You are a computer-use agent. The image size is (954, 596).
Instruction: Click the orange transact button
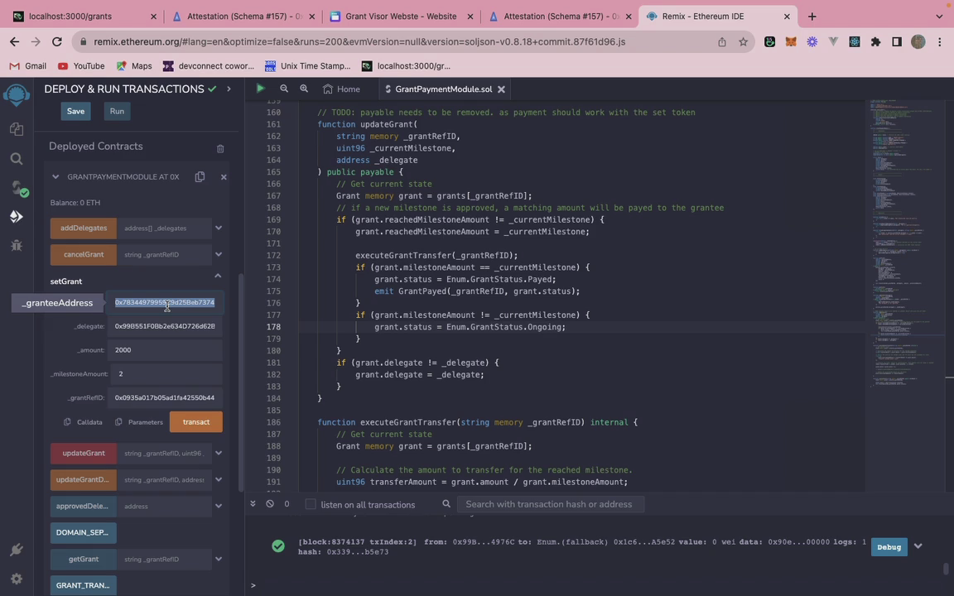tap(196, 422)
